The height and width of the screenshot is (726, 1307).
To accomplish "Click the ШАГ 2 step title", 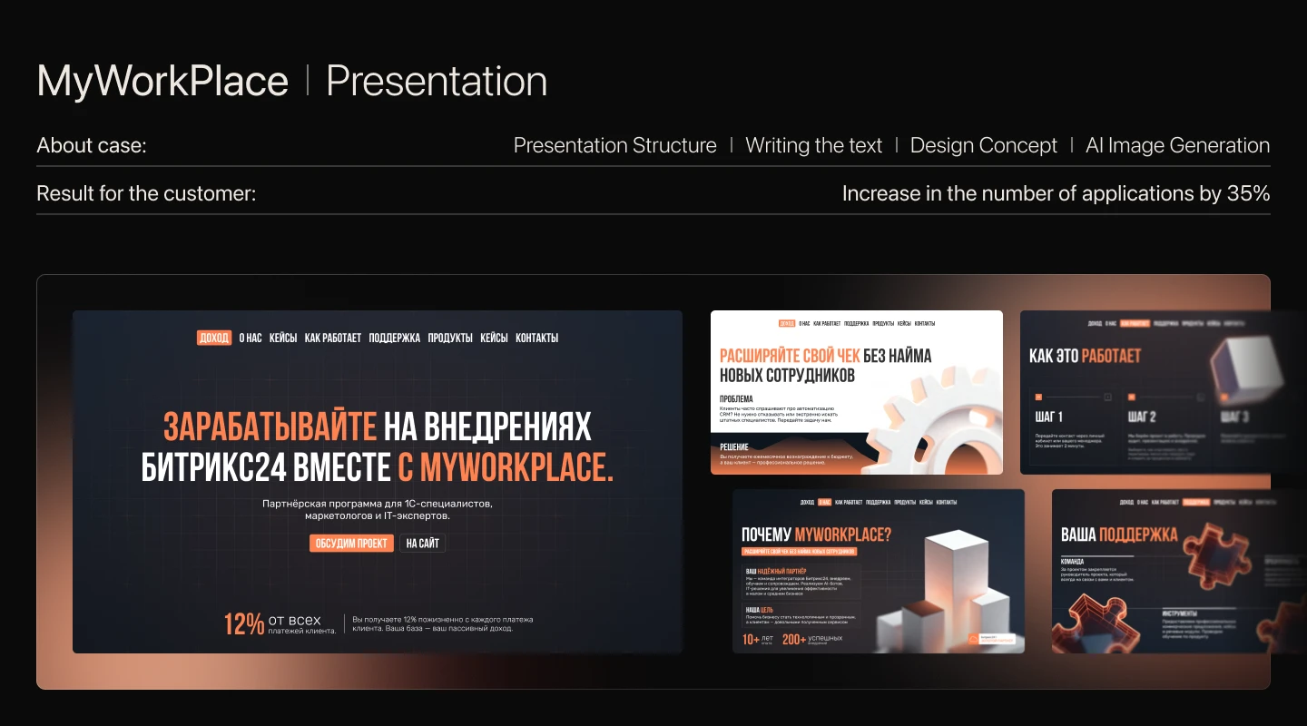I will [x=1142, y=417].
